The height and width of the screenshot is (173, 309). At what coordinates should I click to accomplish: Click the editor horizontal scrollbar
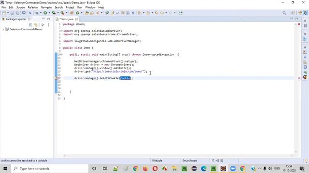pos(178,156)
